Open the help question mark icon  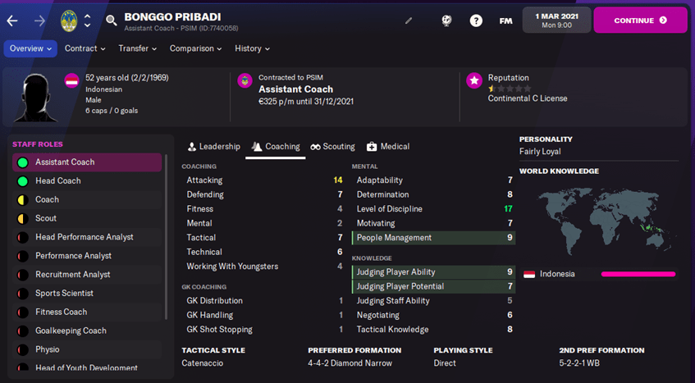pos(476,21)
